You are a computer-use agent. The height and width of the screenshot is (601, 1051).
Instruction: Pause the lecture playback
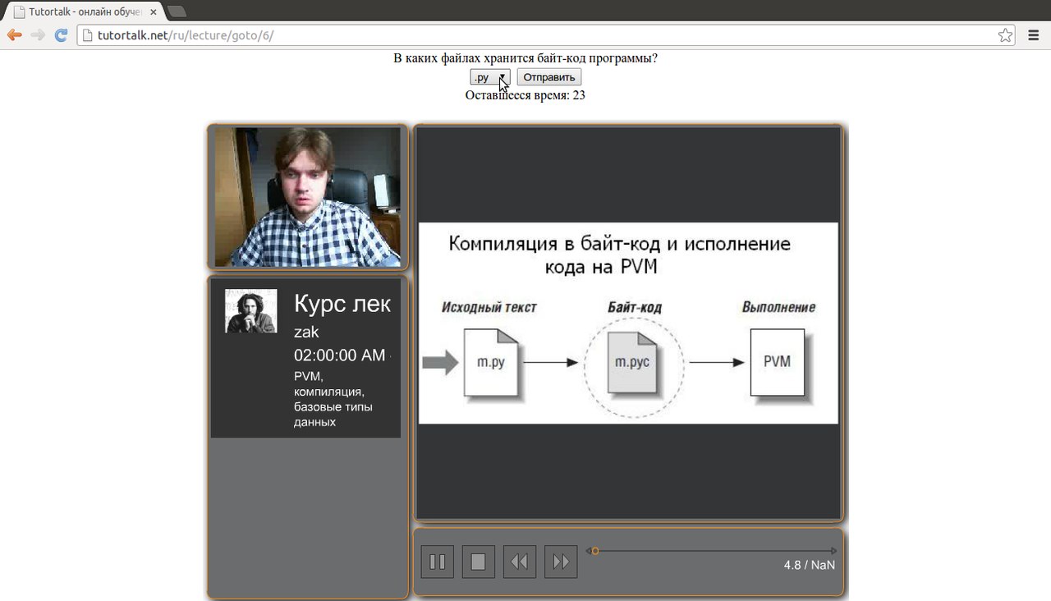(438, 562)
